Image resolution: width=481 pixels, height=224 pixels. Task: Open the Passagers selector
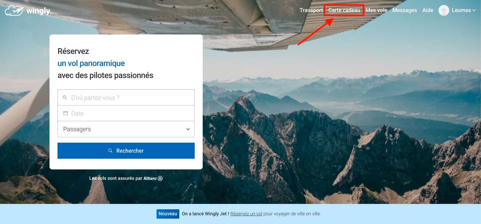click(x=126, y=129)
